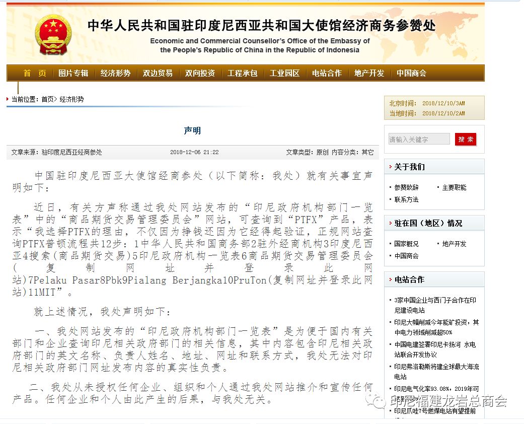Click the red arrow before 关于我们
Viewport: 524px width, 424px height.
click(x=390, y=167)
